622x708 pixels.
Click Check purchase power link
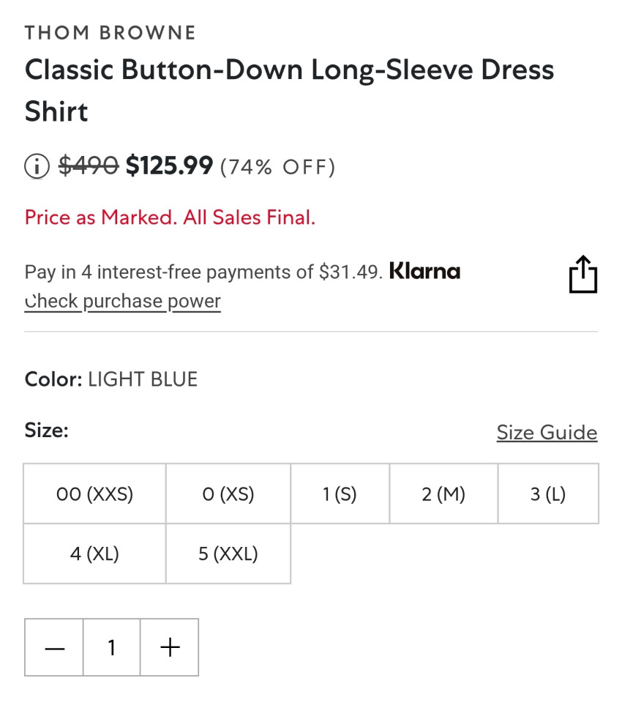(x=122, y=301)
